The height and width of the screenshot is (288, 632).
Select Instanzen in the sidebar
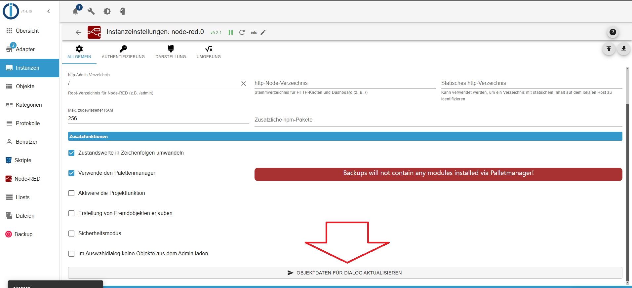tap(29, 68)
